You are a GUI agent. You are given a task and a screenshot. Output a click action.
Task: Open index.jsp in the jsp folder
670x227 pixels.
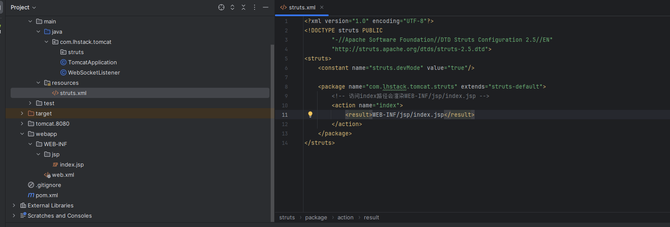[x=72, y=165]
